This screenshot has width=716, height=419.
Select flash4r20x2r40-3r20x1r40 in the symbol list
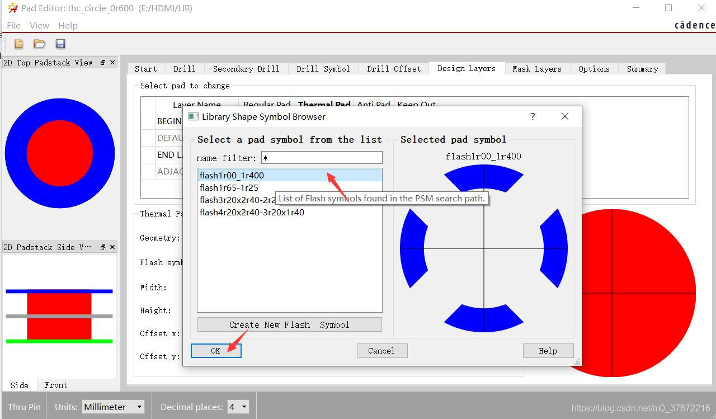click(x=290, y=212)
